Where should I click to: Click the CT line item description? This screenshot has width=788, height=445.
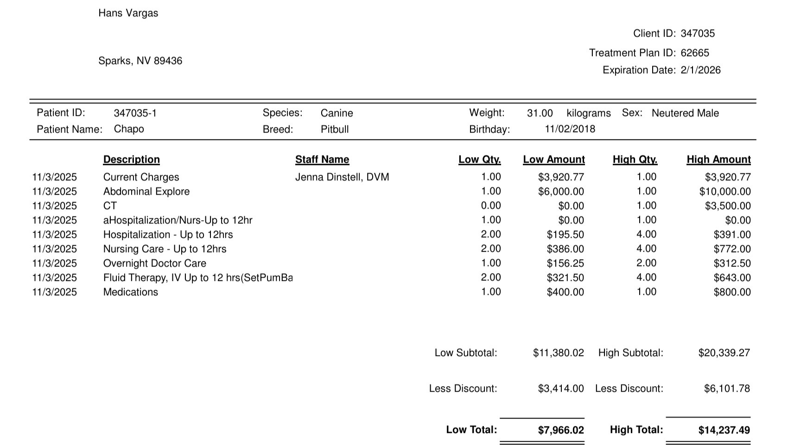[x=110, y=206]
